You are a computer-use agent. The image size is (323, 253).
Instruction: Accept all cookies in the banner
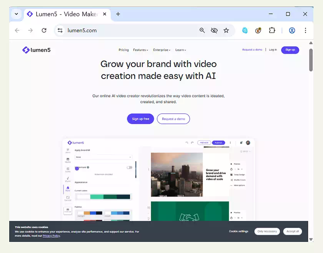(293, 232)
